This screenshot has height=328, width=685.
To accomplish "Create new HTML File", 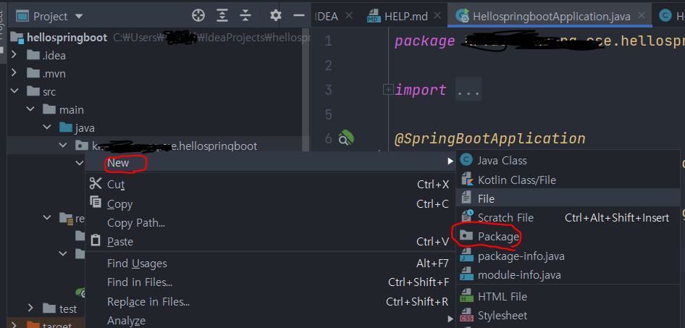I will (568, 297).
